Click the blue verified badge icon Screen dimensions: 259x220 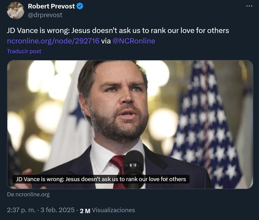point(80,6)
